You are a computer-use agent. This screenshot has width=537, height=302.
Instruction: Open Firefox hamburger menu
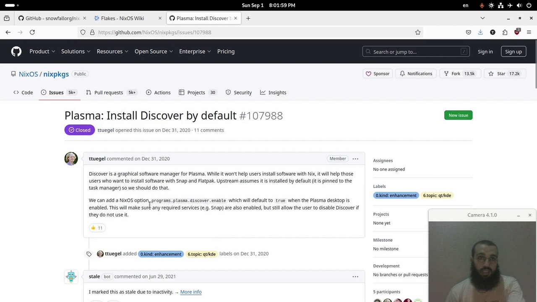(529, 32)
